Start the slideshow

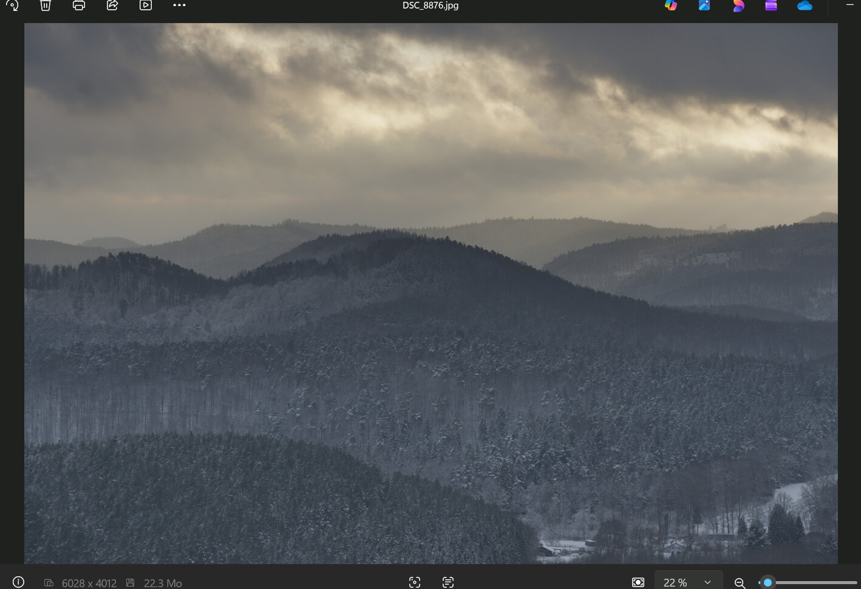(x=146, y=5)
